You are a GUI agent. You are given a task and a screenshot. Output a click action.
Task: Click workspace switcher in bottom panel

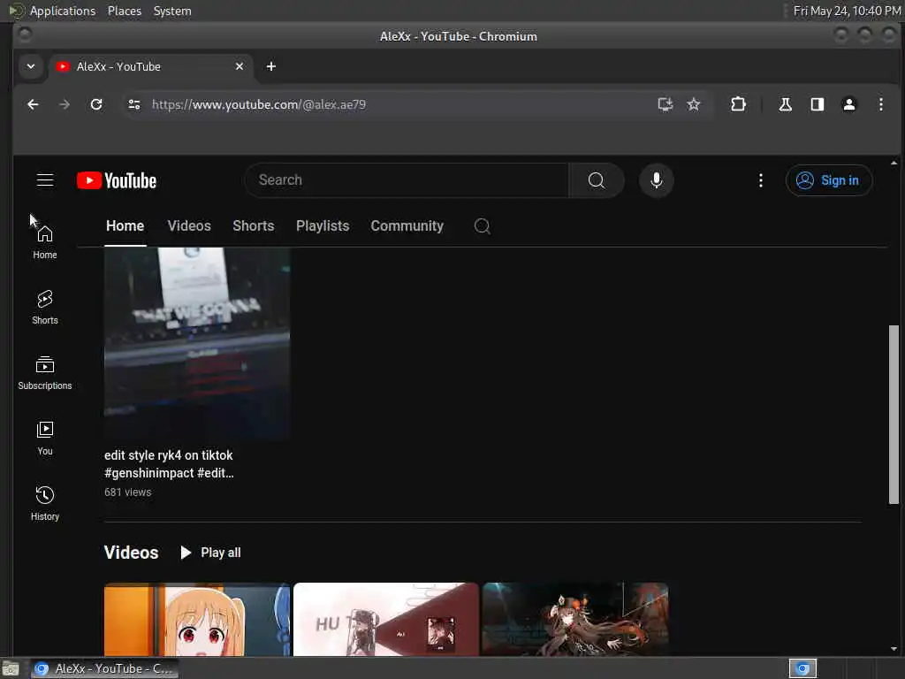pos(802,668)
